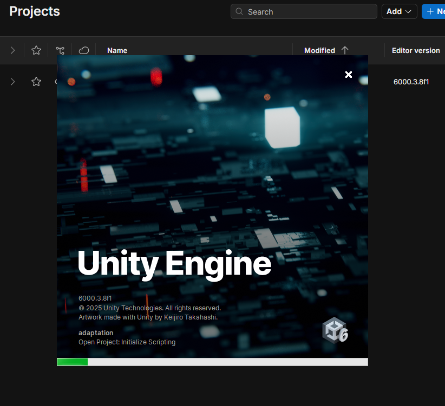Expand the project row chevron

coord(12,82)
